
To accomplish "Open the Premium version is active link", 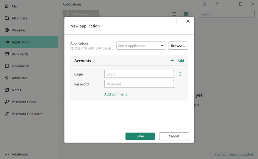I will pyautogui.click(x=234, y=154).
